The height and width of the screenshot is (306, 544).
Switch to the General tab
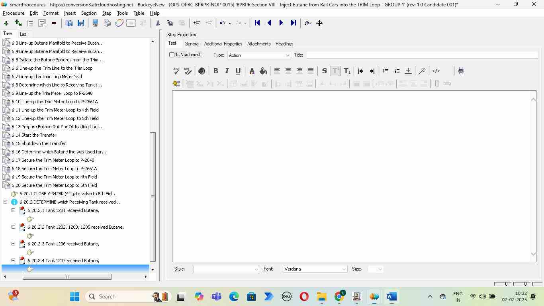192,44
